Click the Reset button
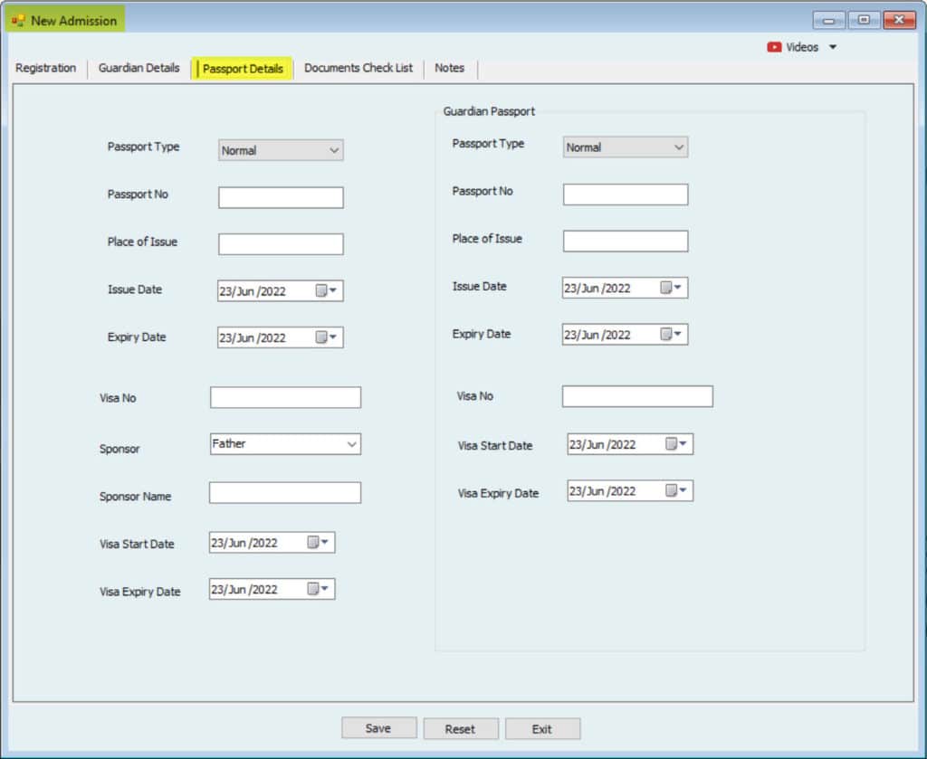The width and height of the screenshot is (927, 759). click(x=461, y=729)
